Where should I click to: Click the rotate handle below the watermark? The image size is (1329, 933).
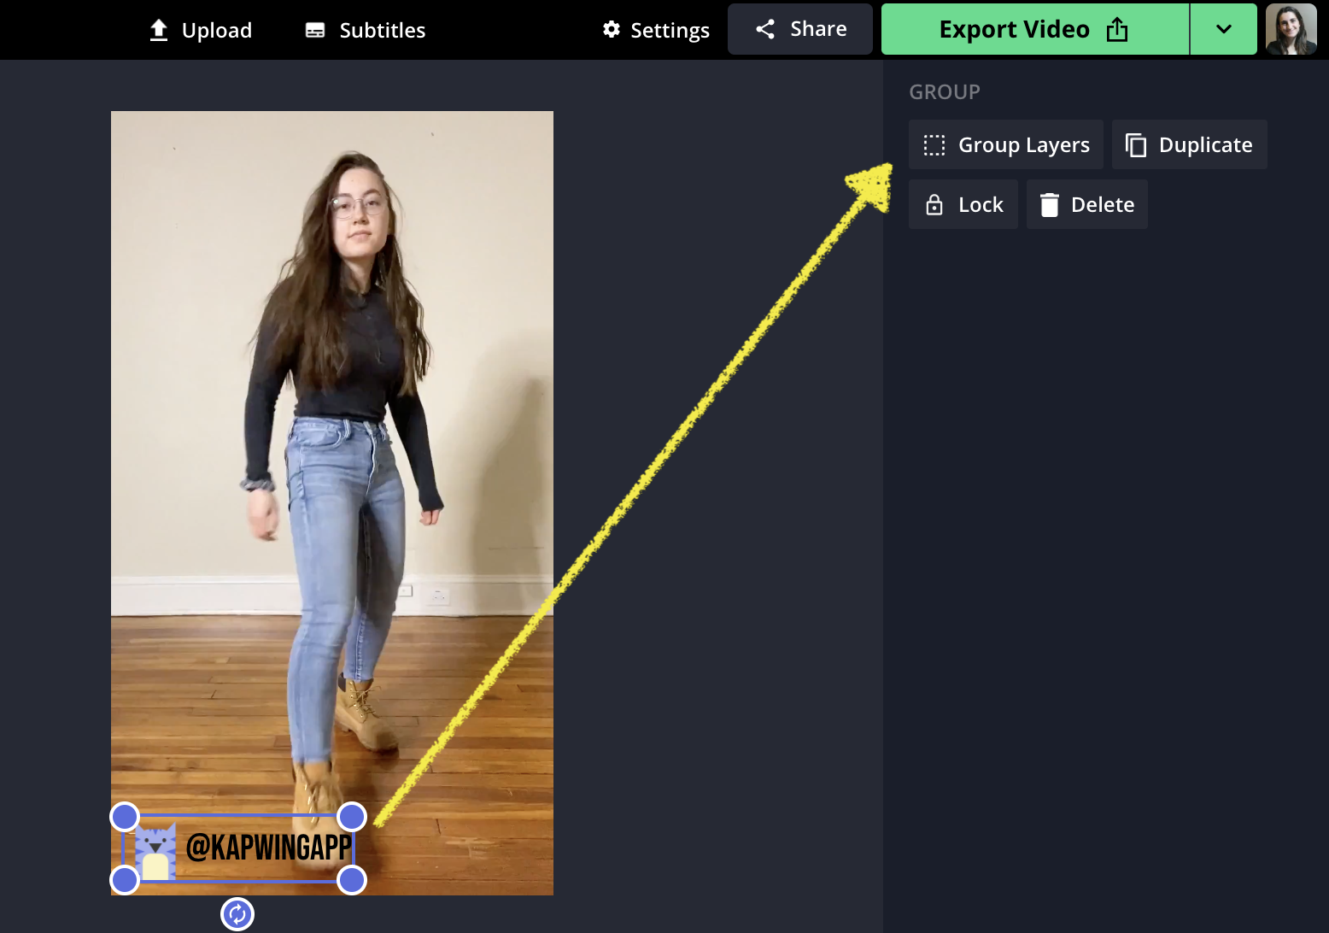pos(237,914)
